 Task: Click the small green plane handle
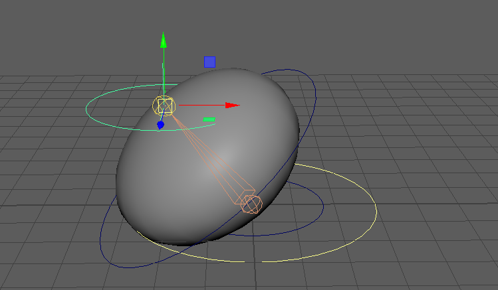(x=209, y=119)
